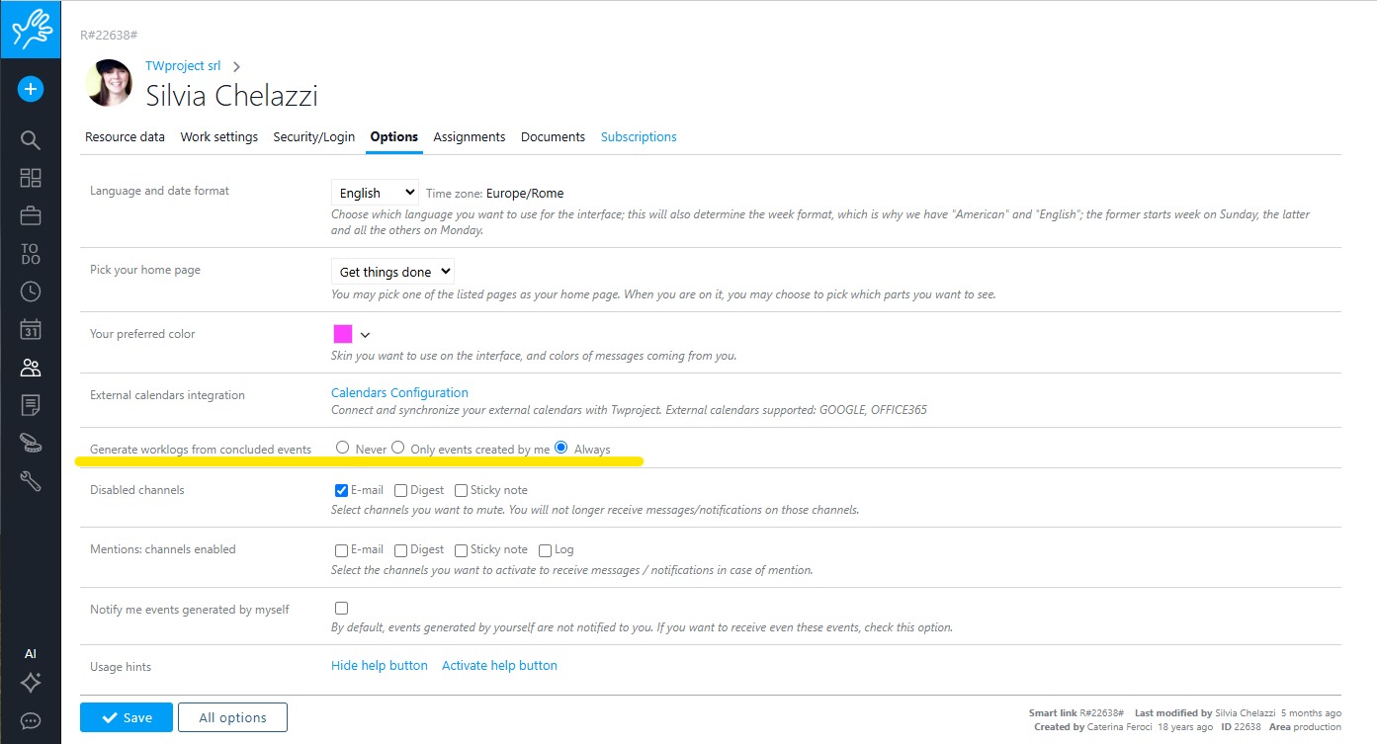Open the timesheet clock icon

(31, 291)
